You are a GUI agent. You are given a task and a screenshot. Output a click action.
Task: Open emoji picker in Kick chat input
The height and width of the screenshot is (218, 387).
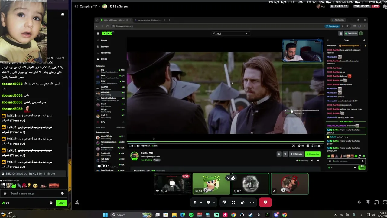(x=363, y=161)
